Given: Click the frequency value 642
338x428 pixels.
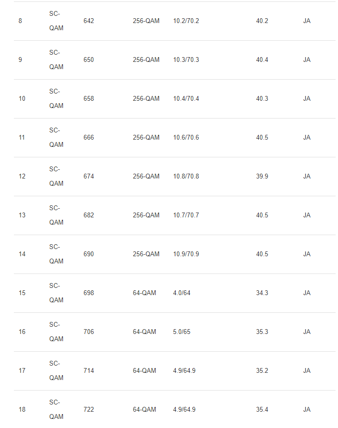Looking at the screenshot, I should click(89, 21).
